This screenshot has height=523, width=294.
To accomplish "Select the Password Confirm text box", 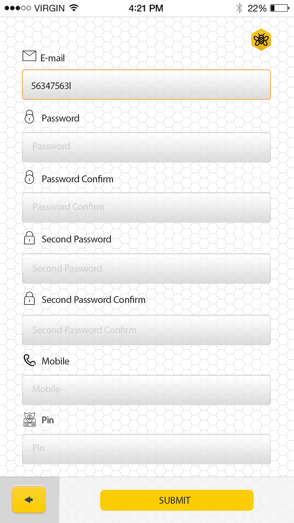I will click(146, 208).
